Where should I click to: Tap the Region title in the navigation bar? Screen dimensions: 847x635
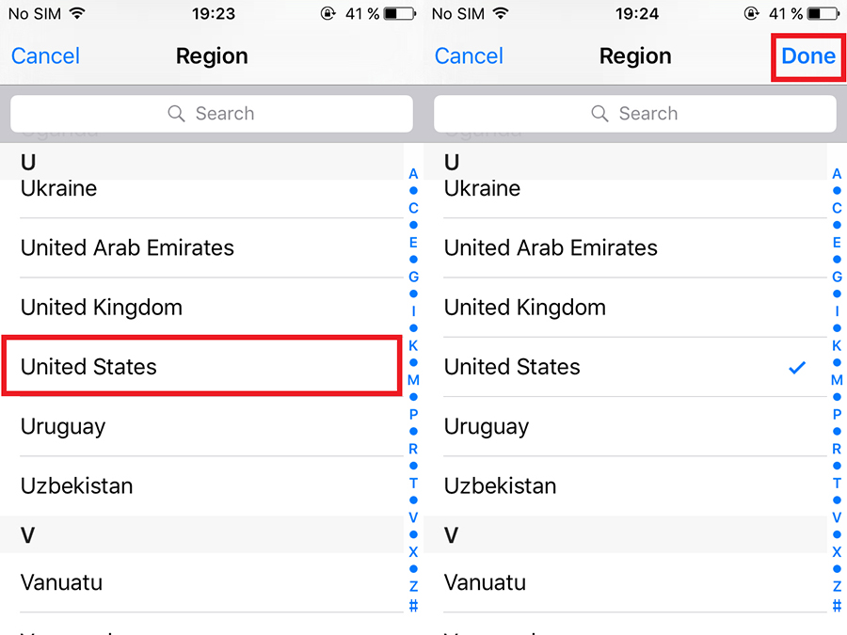coord(211,56)
